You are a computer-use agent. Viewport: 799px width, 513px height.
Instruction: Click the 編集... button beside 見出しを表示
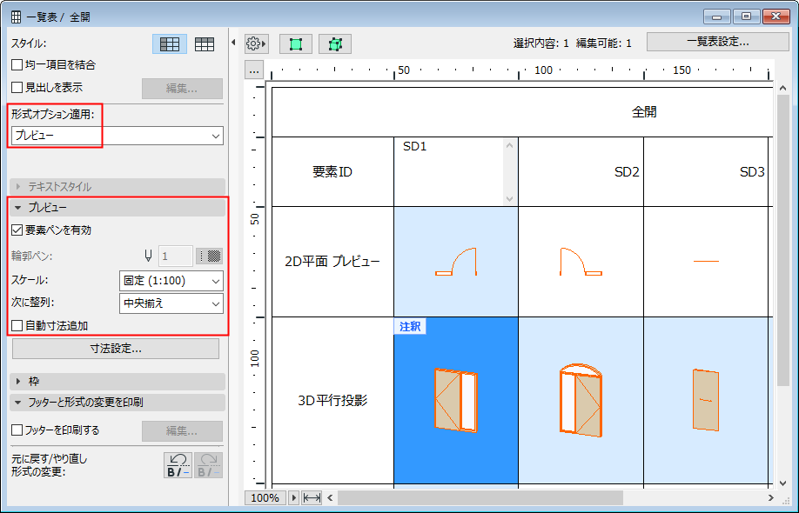182,89
